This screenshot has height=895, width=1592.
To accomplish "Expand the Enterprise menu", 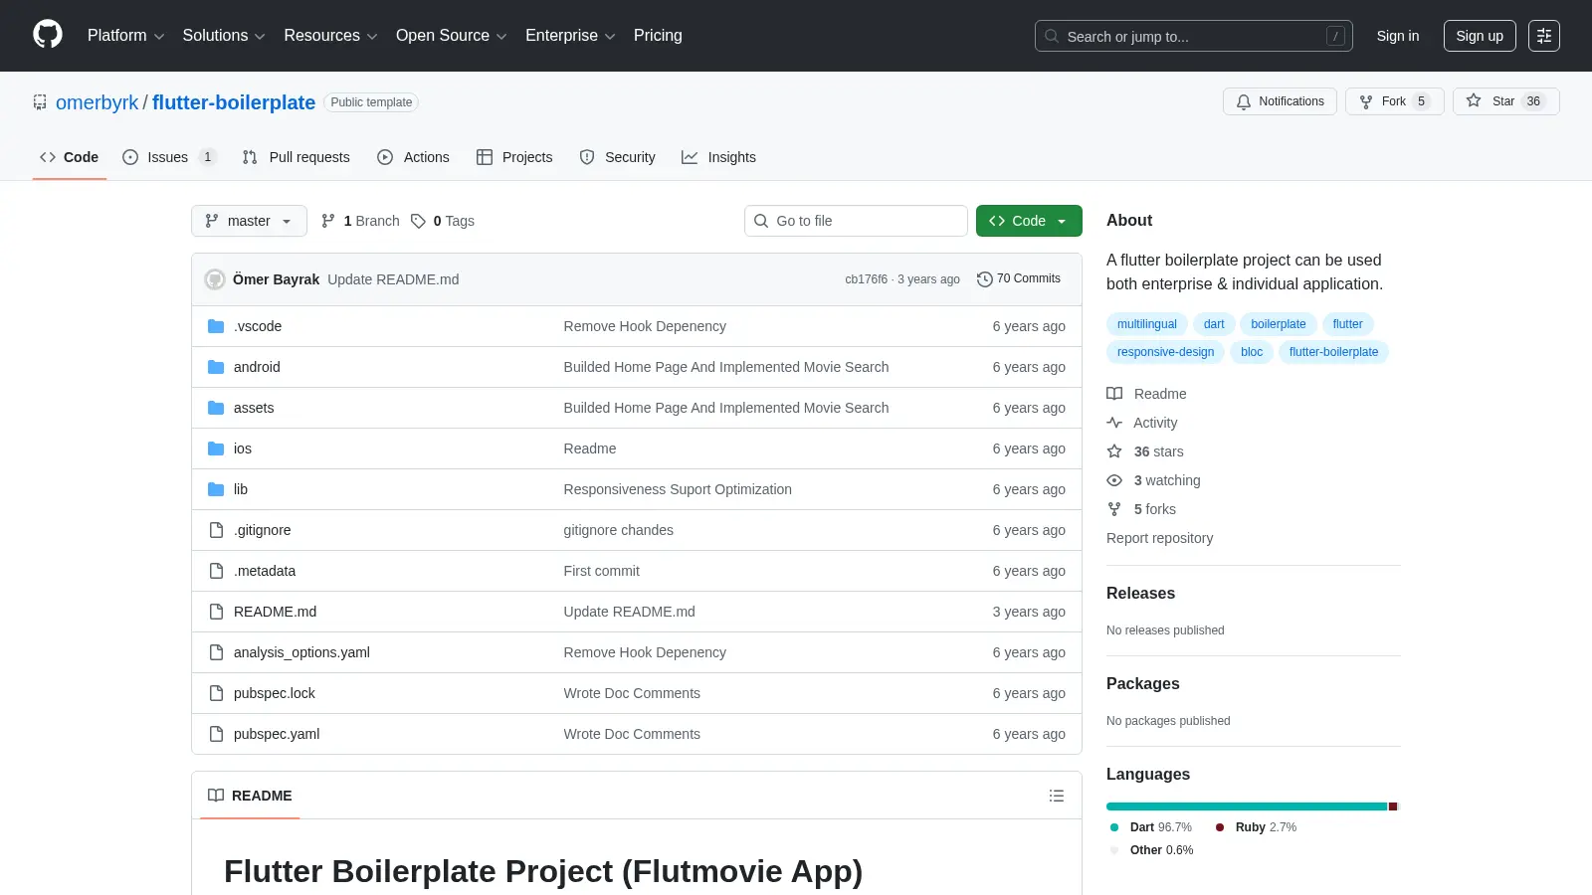I will coord(570,36).
